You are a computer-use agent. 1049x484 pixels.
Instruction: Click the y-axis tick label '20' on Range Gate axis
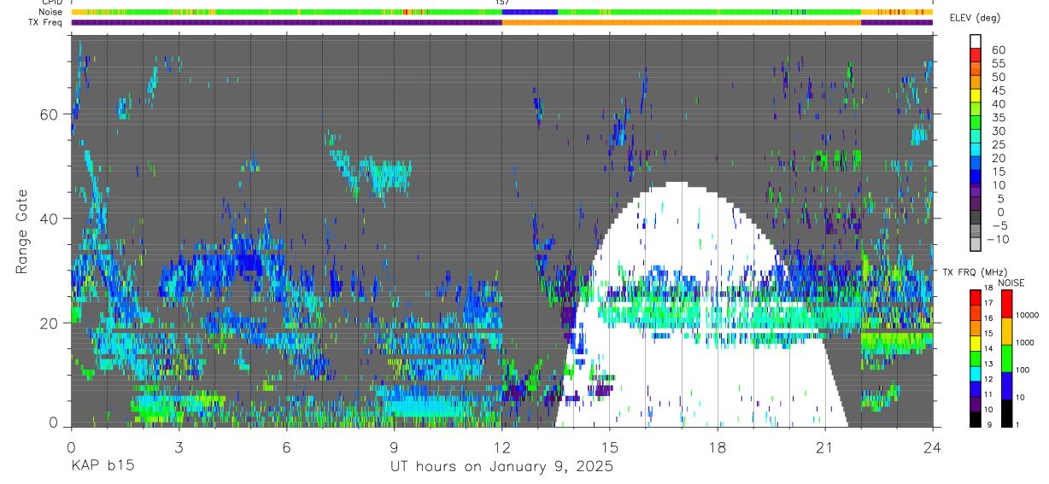[50, 323]
